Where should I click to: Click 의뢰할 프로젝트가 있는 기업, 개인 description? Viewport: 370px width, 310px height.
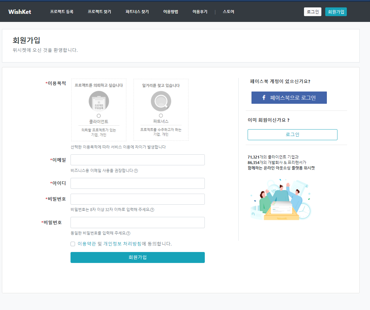pyautogui.click(x=99, y=132)
